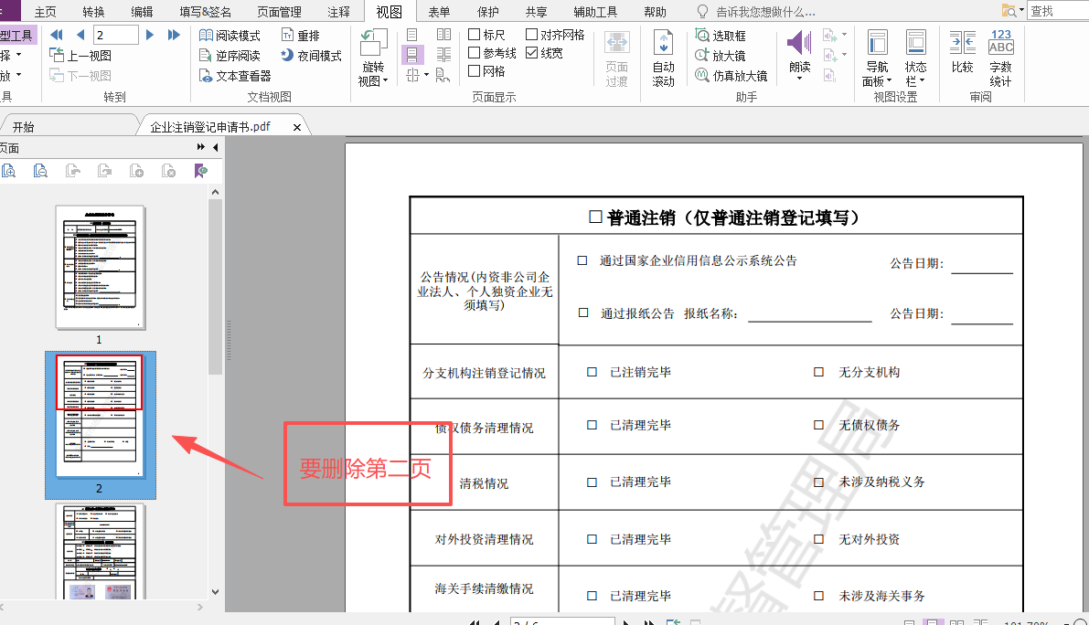Viewport: 1089px width, 625px height.
Task: Check the 无分支机构 checkbox in the form
Action: click(x=819, y=372)
